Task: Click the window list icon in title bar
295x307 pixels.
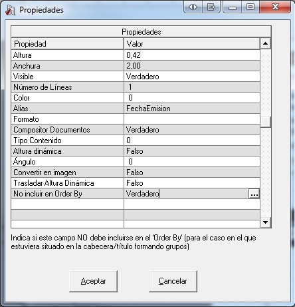Action: 211,7
